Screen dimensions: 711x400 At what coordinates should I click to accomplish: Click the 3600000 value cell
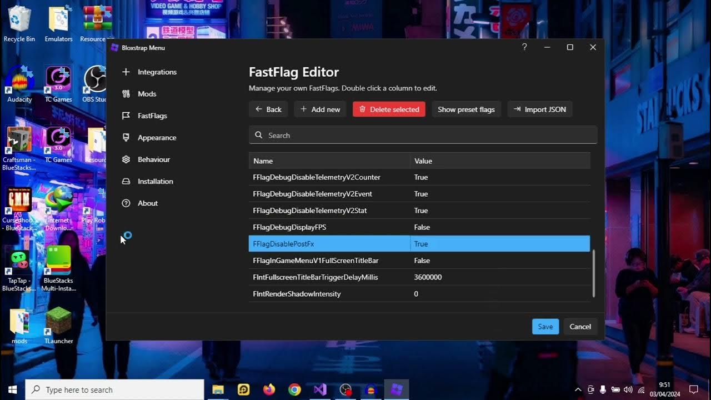[428, 277]
